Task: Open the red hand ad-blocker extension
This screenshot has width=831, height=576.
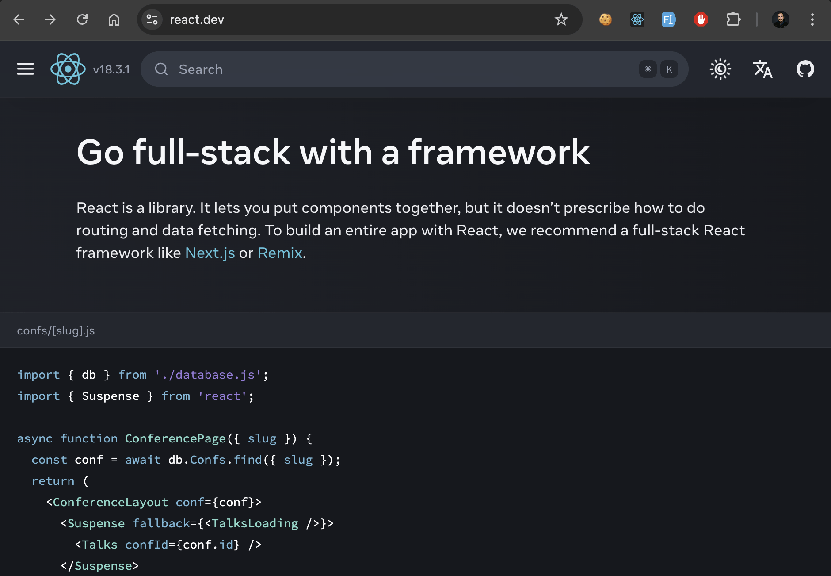Action: click(x=701, y=19)
